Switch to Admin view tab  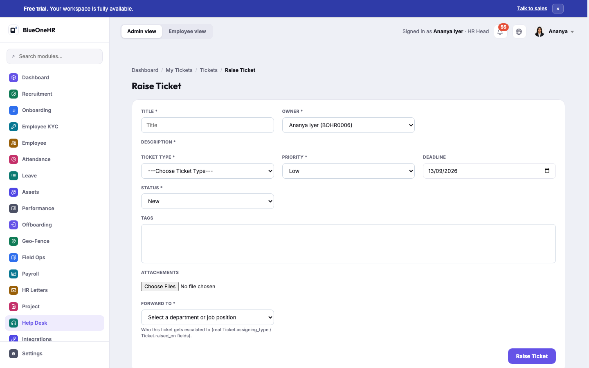[x=142, y=31]
